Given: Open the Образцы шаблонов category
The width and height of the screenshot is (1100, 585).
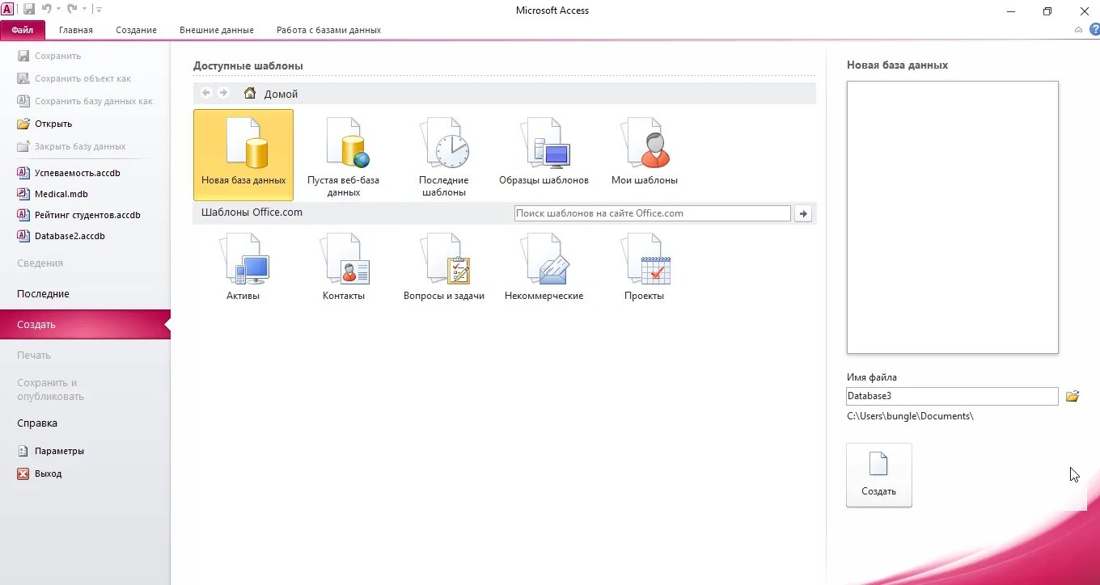Looking at the screenshot, I should pyautogui.click(x=544, y=152).
